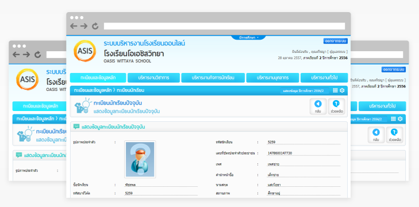Image resolution: width=419 pixels, height=207 pixels.
Task: Click the กลับ back button in the front window
Action: 318,106
